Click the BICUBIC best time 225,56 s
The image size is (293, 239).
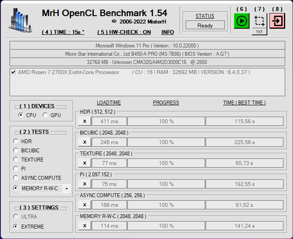click(x=244, y=142)
